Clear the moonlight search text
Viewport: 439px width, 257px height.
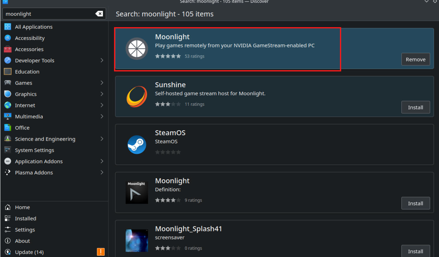point(99,13)
